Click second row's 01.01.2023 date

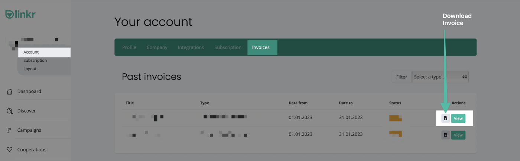click(300, 134)
